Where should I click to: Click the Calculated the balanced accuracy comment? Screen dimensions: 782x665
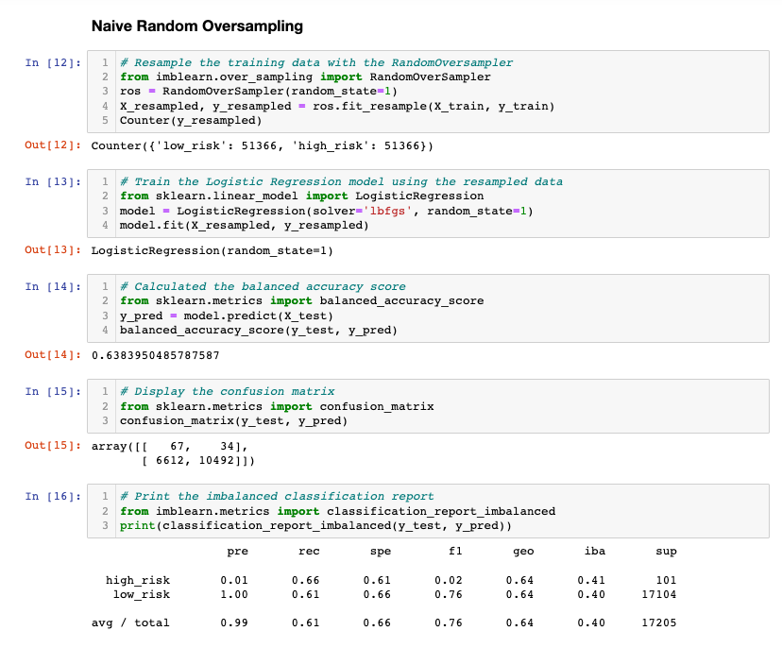coord(263,287)
